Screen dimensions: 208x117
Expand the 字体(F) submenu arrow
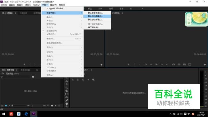(x=82, y=17)
